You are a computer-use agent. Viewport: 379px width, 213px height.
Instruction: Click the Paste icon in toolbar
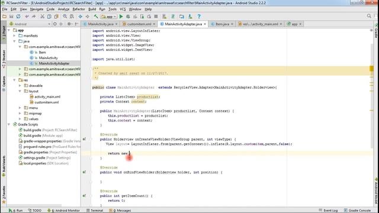(56, 17)
